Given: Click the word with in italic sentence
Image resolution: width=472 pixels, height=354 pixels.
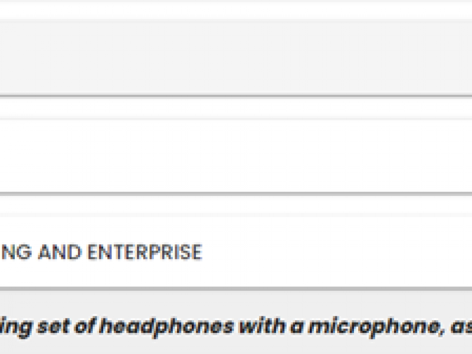Looking at the screenshot, I should (263, 326).
